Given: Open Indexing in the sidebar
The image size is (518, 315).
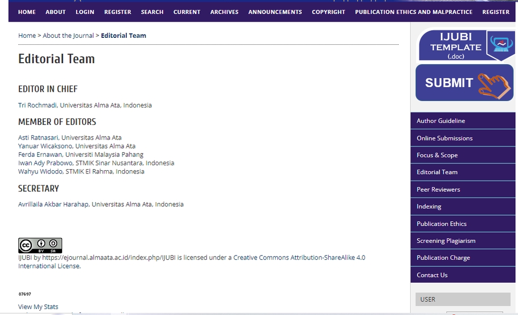Looking at the screenshot, I should pyautogui.click(x=463, y=206).
